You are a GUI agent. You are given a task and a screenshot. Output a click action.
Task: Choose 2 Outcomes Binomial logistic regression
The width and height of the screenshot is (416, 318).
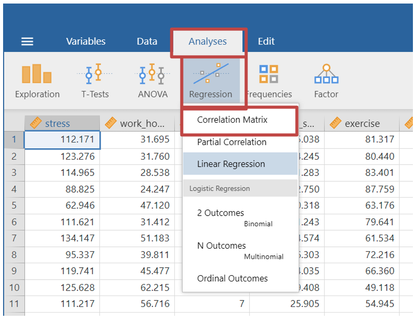tap(221, 213)
